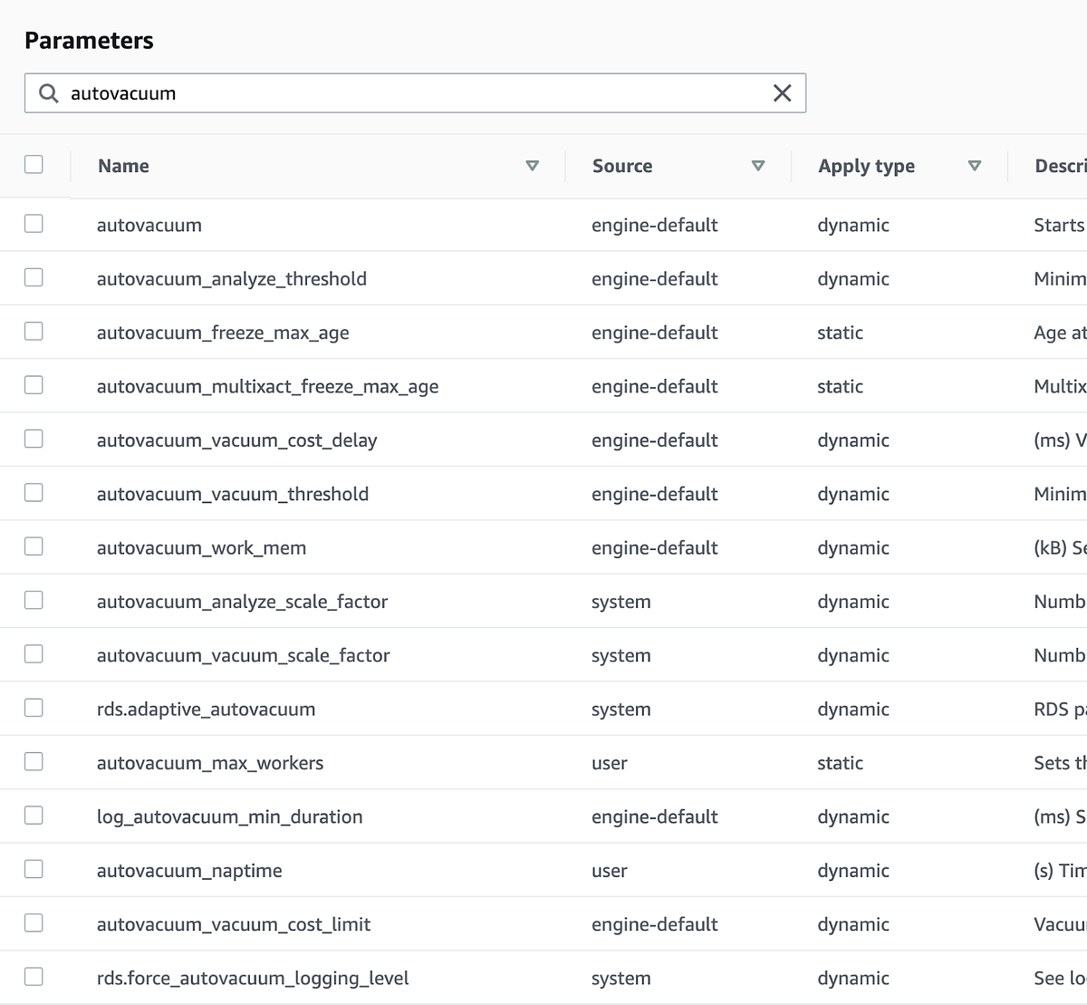Click autovacuum_analyze_scale_factor name
The width and height of the screenshot is (1087, 1005).
point(243,602)
